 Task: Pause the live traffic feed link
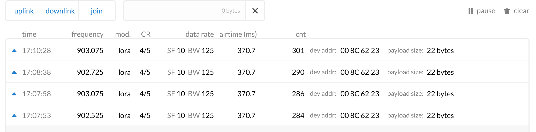pyautogui.click(x=486, y=11)
